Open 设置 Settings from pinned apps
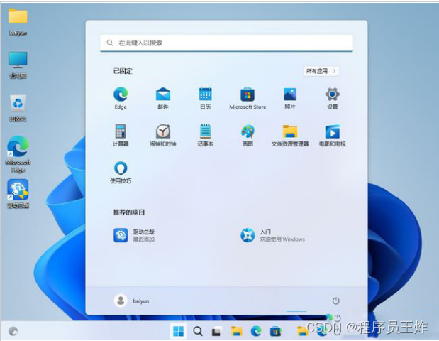The image size is (439, 341). (x=333, y=99)
